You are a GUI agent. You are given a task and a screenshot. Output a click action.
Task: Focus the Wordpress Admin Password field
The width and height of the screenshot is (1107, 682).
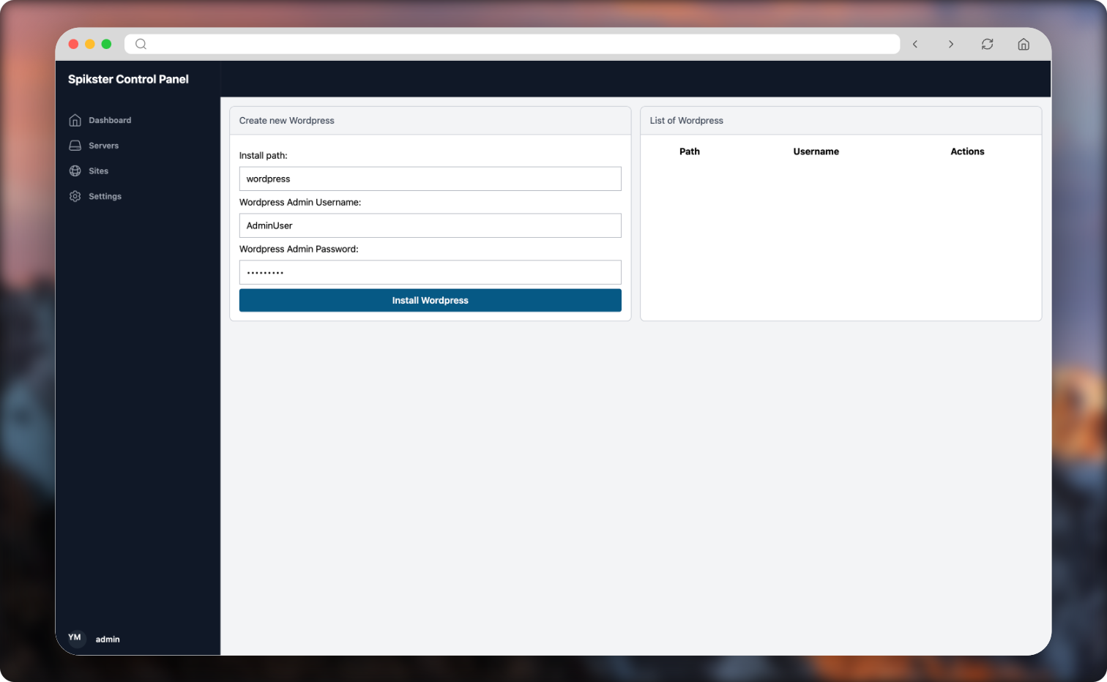430,272
